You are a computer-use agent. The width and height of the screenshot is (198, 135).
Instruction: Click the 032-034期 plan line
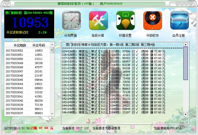114,72
